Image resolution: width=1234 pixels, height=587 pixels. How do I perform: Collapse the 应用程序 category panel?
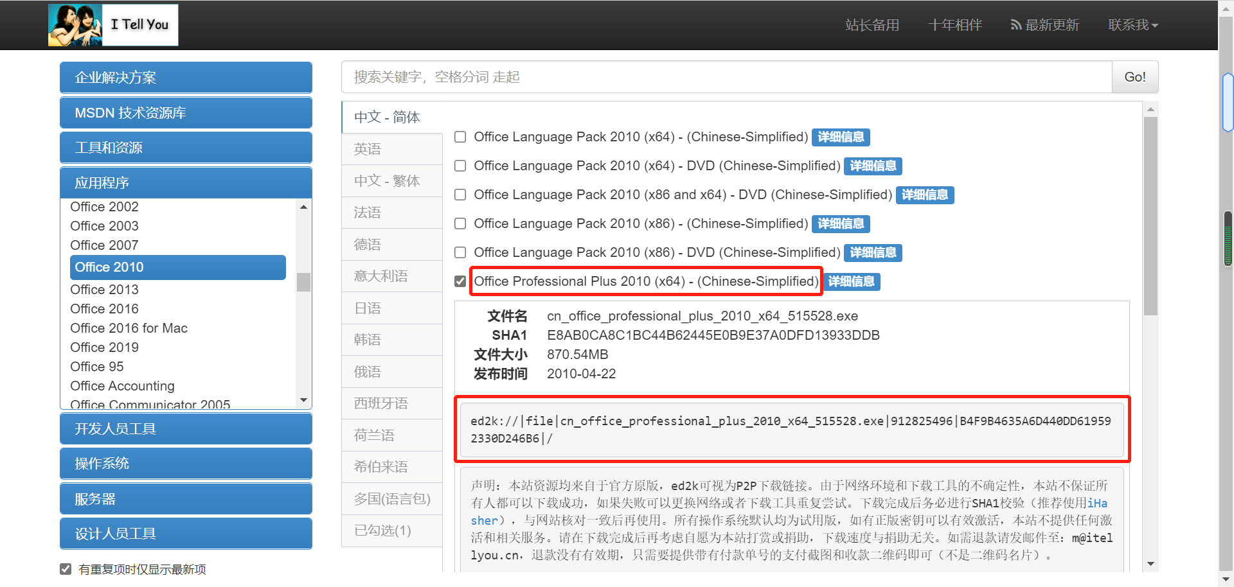pyautogui.click(x=186, y=183)
